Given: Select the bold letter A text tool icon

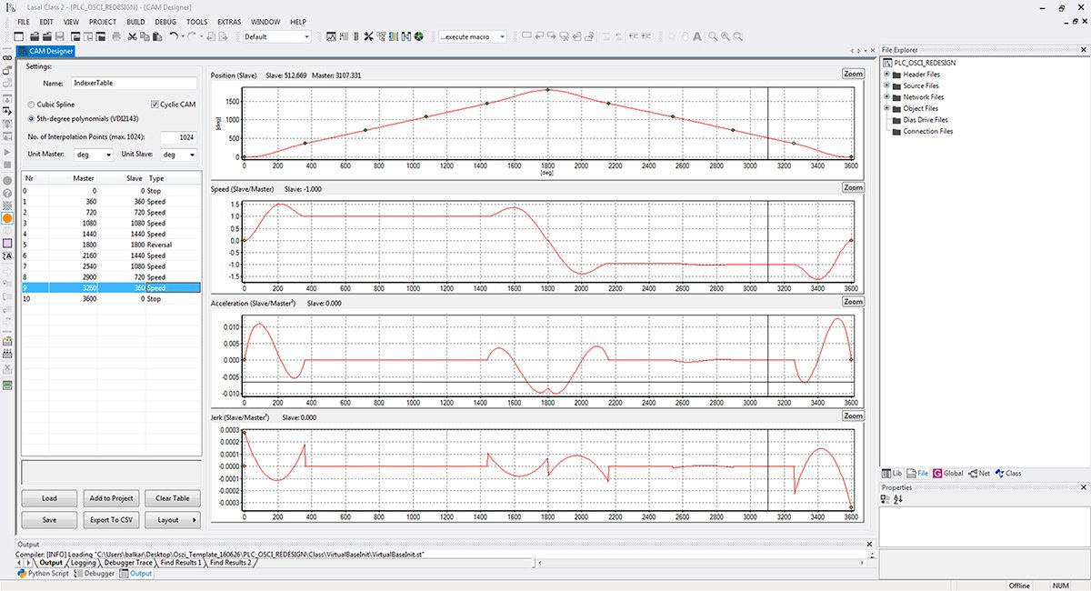Looking at the screenshot, I should click(x=697, y=36).
